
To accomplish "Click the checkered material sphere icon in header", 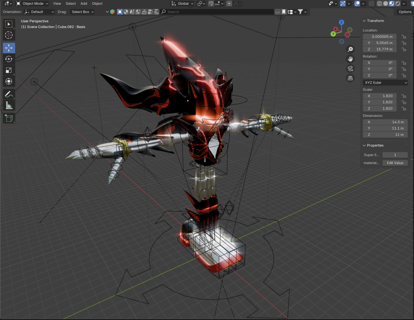I will (x=126, y=12).
